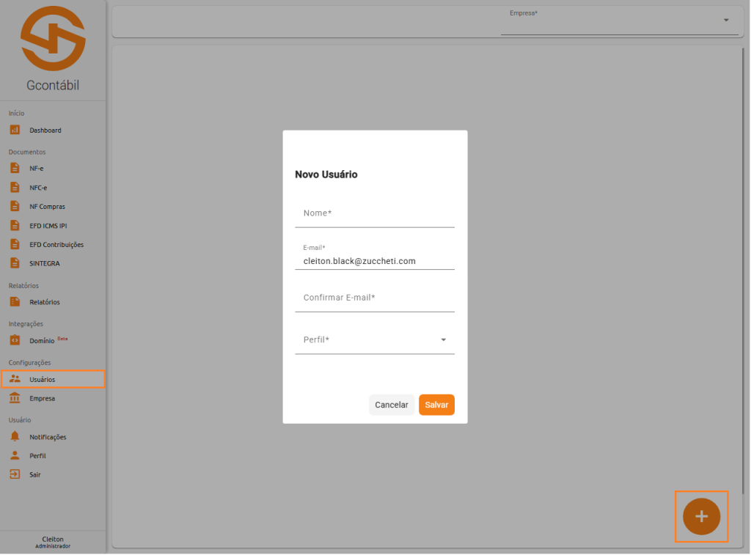The image size is (751, 555).
Task: Focus the Confirmar E-mail* field
Action: pyautogui.click(x=375, y=298)
